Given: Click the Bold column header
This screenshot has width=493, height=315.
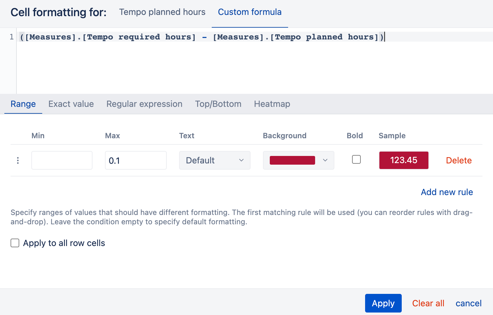Looking at the screenshot, I should click(x=355, y=136).
